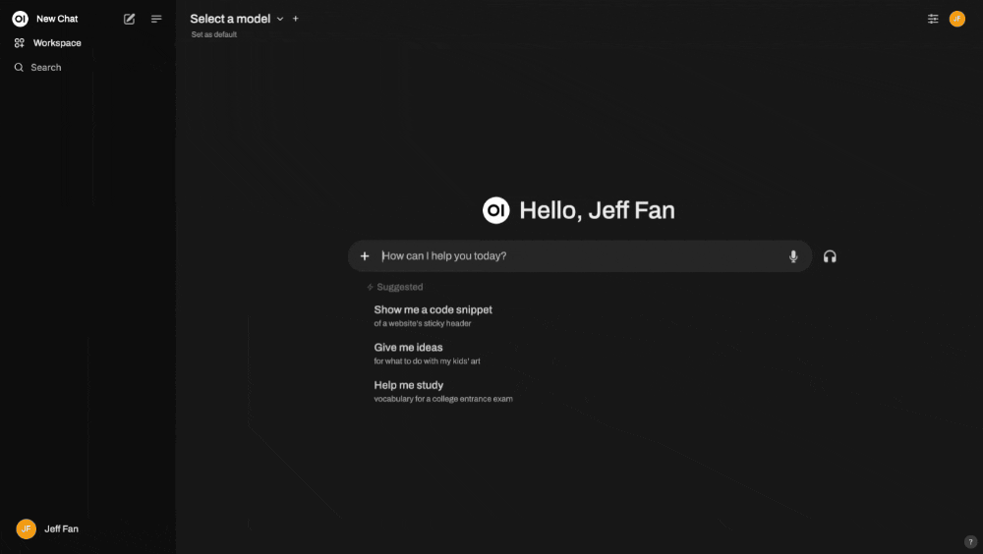This screenshot has height=554, width=983.
Task: Open the Jeff Fan user menu at bottom left
Action: click(47, 528)
